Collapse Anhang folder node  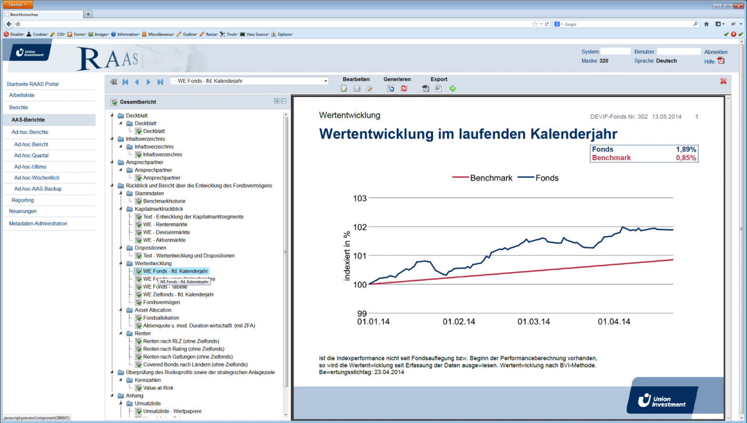tap(112, 396)
